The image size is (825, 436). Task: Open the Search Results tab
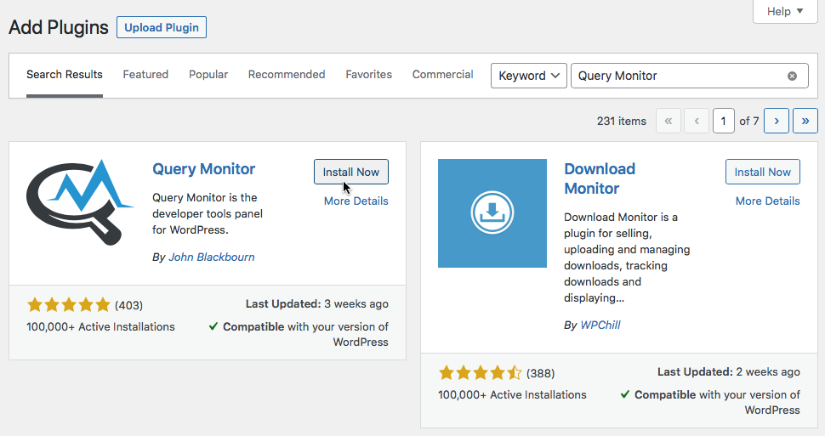pyautogui.click(x=65, y=75)
